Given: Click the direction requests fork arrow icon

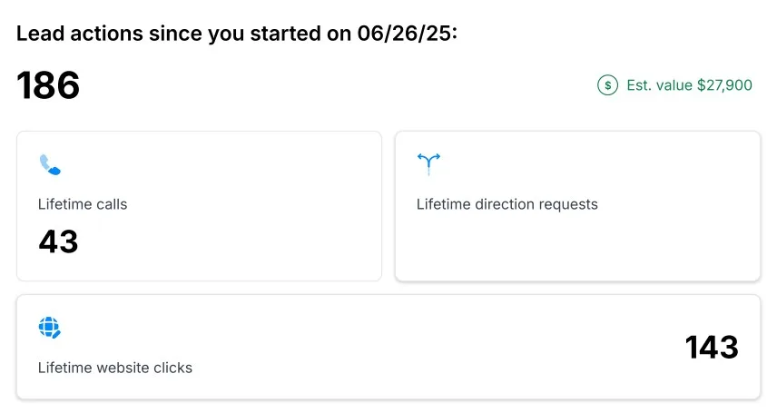Looking at the screenshot, I should click(428, 164).
